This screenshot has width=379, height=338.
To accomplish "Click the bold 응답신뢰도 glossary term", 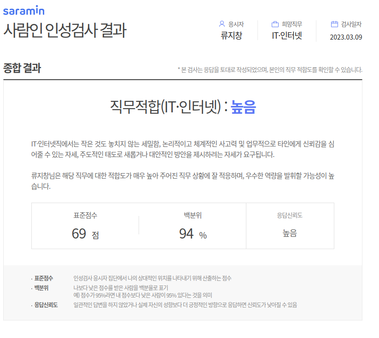I will [46, 305].
